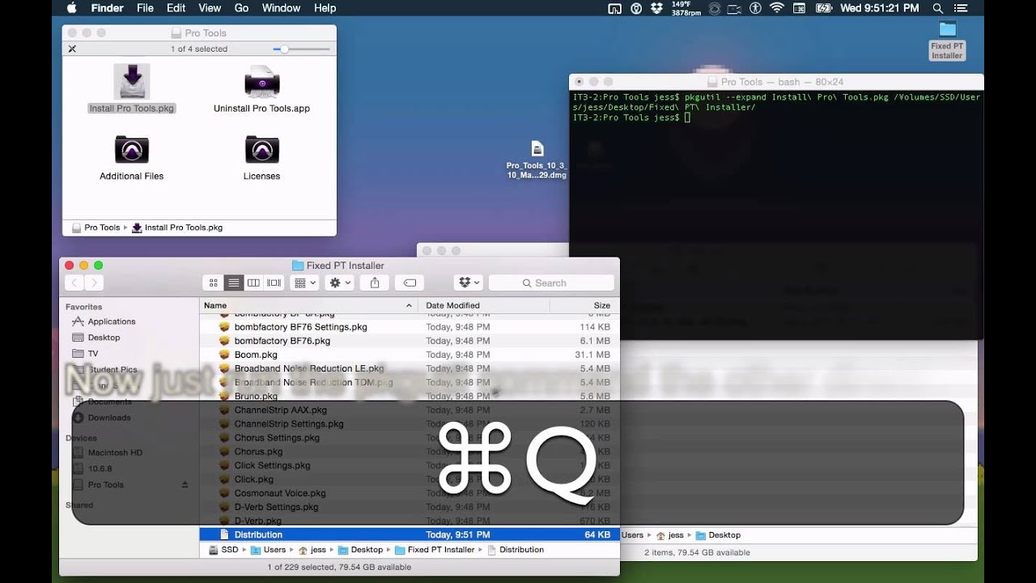This screenshot has height=583, width=1036.
Task: Sort by the Name column header
Action: (x=308, y=305)
